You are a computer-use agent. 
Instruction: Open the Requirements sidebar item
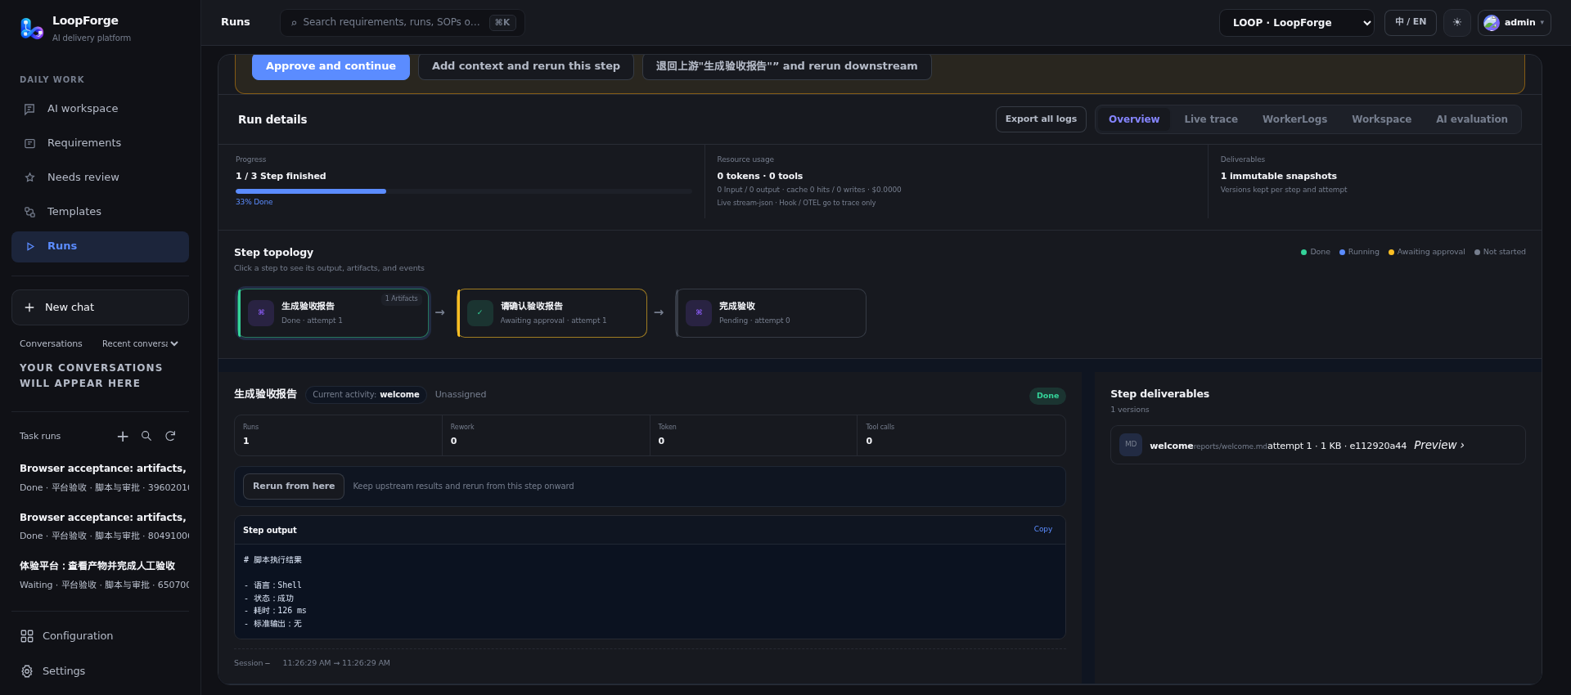tap(100, 143)
